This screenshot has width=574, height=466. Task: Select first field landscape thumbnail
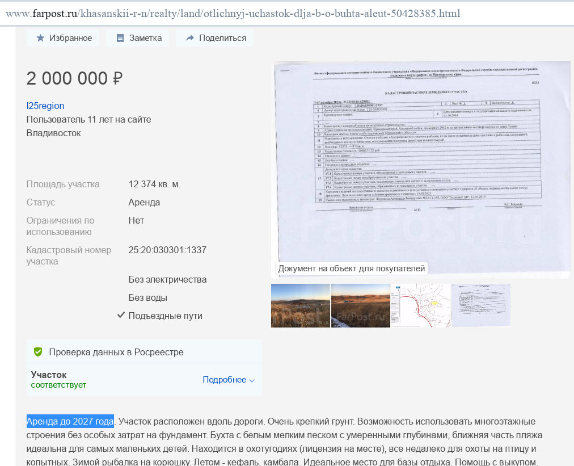[301, 305]
